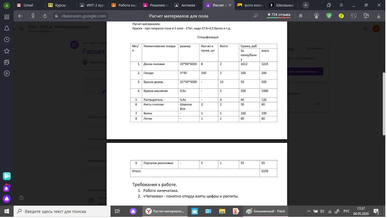Open notifications bell in sidebar
The height and width of the screenshot is (218, 387).
(7, 28)
